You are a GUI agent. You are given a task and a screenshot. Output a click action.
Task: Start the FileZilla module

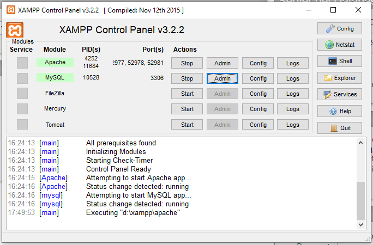pos(187,94)
